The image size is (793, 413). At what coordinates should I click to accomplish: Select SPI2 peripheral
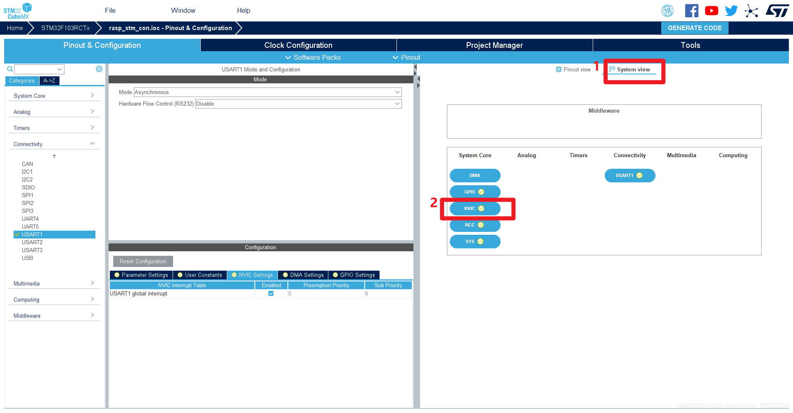(27, 203)
